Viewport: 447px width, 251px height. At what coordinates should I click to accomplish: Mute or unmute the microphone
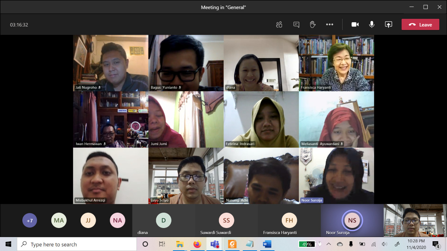(372, 24)
